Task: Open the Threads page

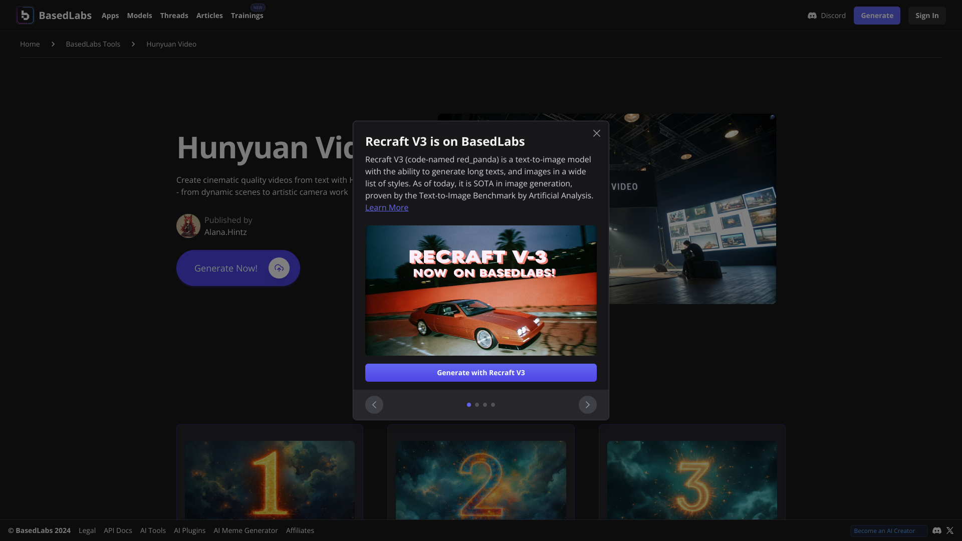Action: coord(174,16)
